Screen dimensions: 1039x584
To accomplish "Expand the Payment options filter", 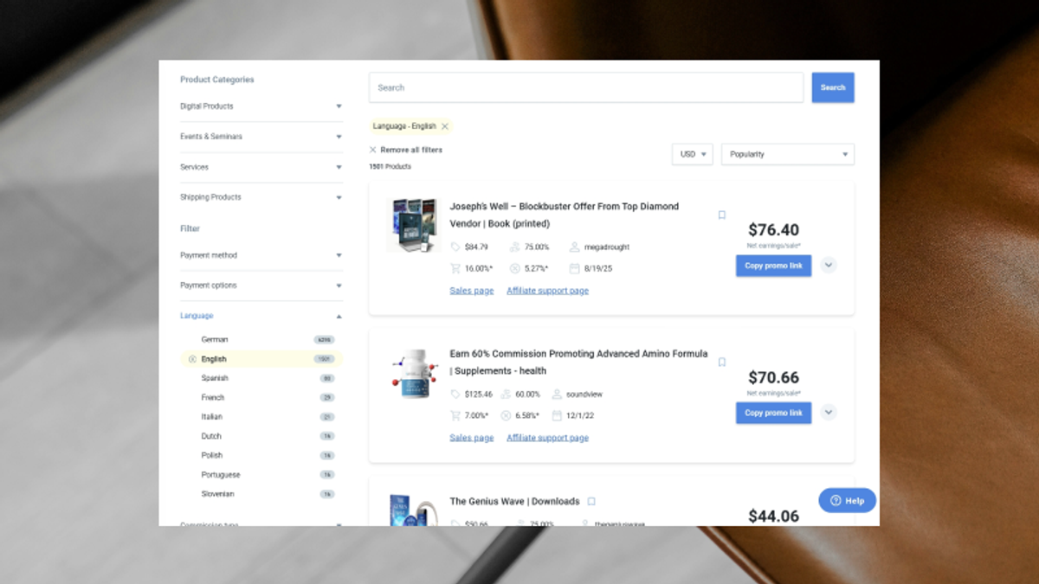I will click(x=261, y=286).
